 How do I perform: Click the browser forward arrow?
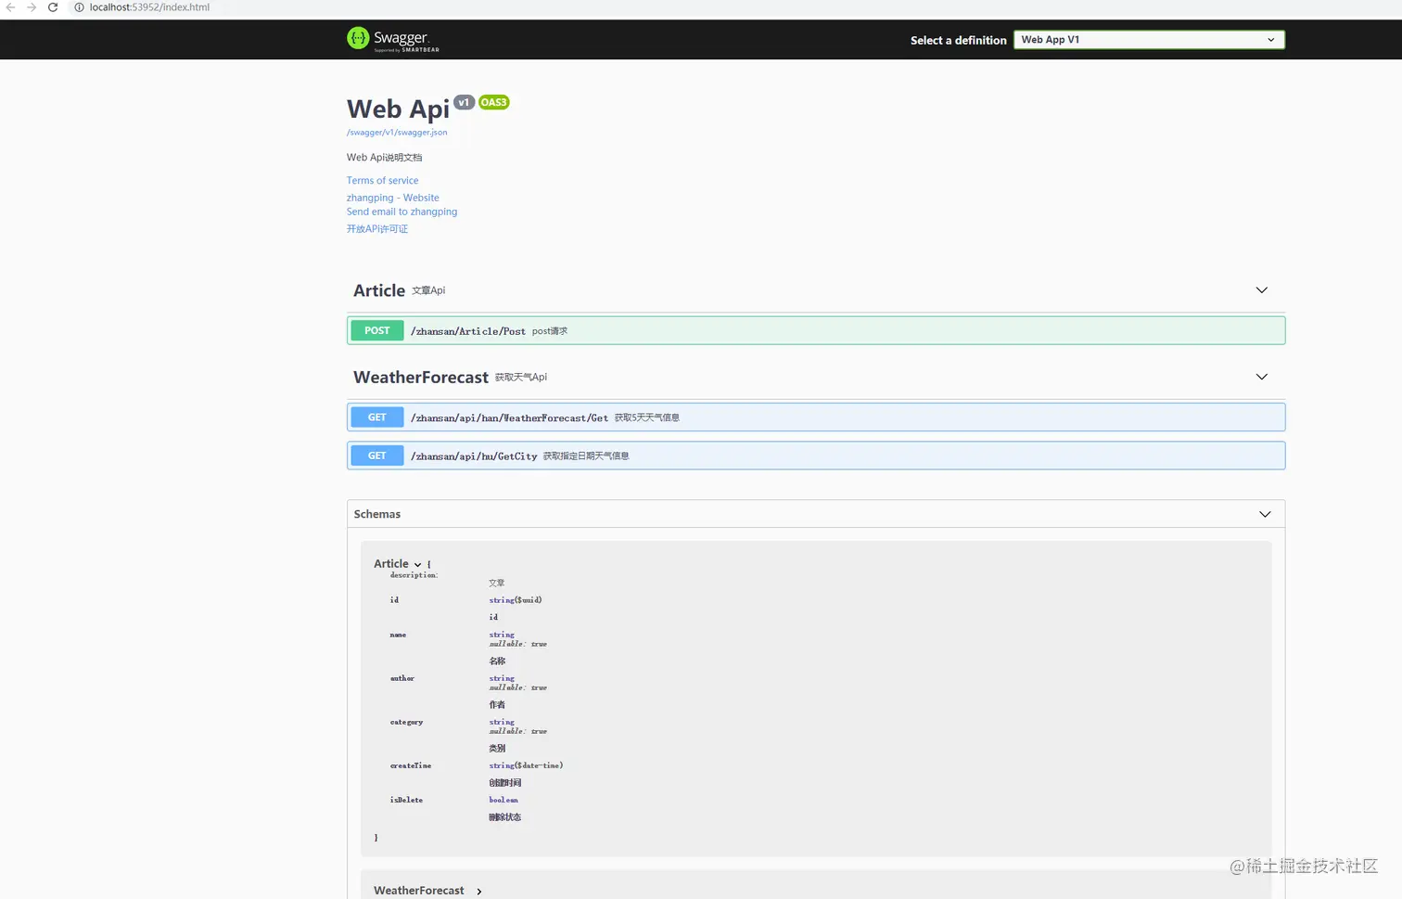[32, 7]
